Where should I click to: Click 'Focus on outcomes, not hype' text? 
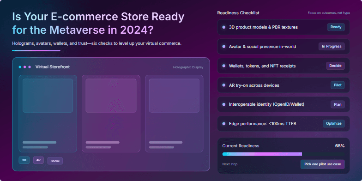pos(329,13)
